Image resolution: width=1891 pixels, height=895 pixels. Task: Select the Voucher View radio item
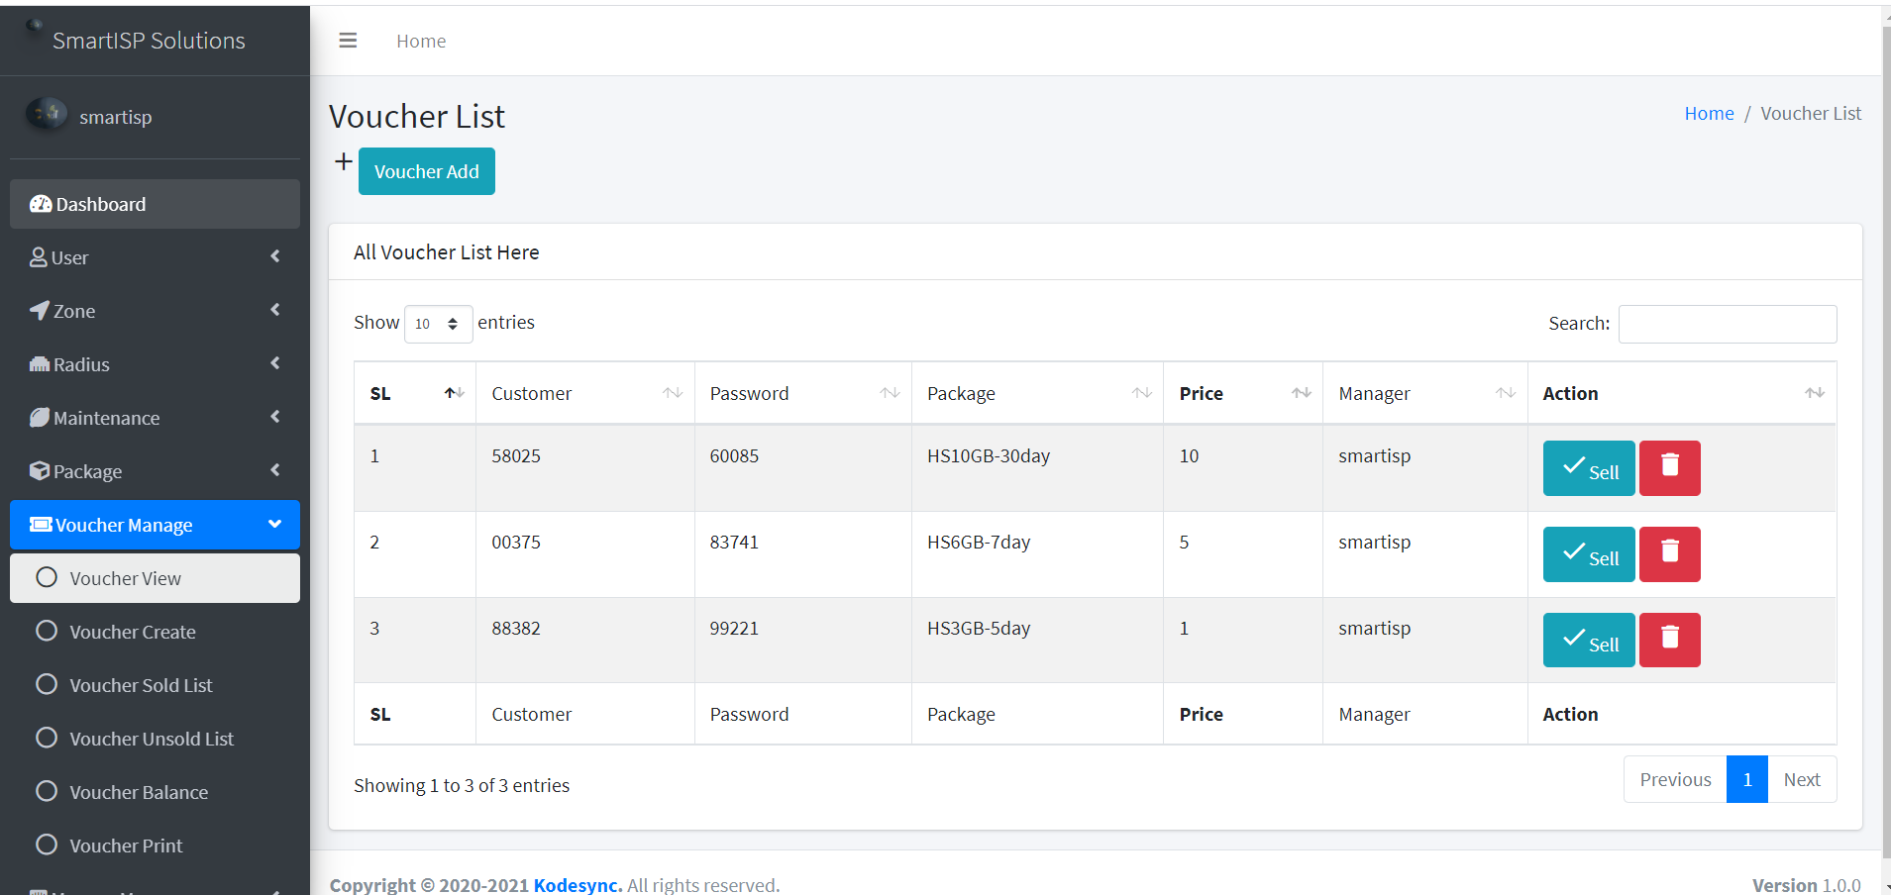tap(46, 578)
